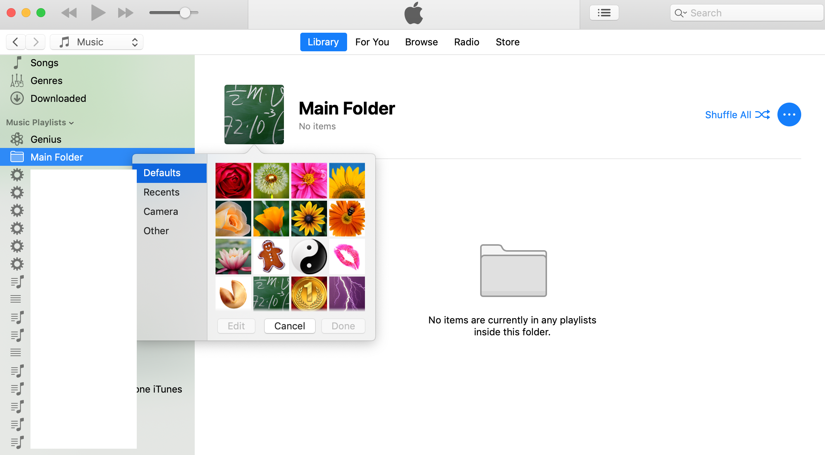Select Camera source in picker
825x455 pixels.
[x=161, y=212]
